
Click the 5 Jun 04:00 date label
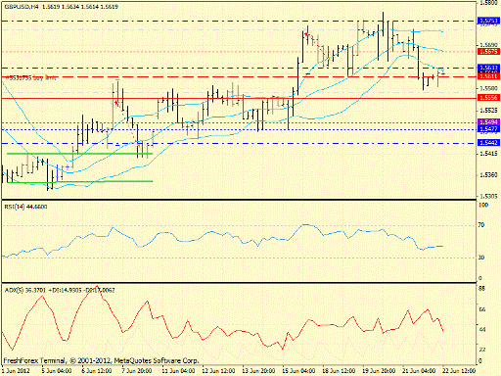(57, 371)
